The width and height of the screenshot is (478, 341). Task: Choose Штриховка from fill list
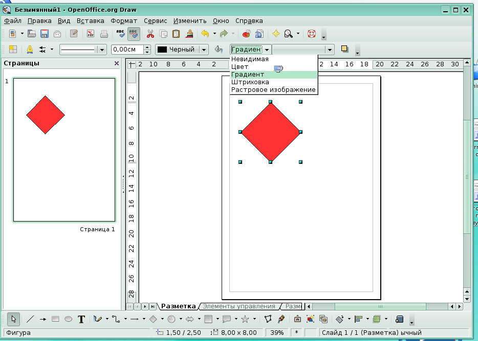250,82
